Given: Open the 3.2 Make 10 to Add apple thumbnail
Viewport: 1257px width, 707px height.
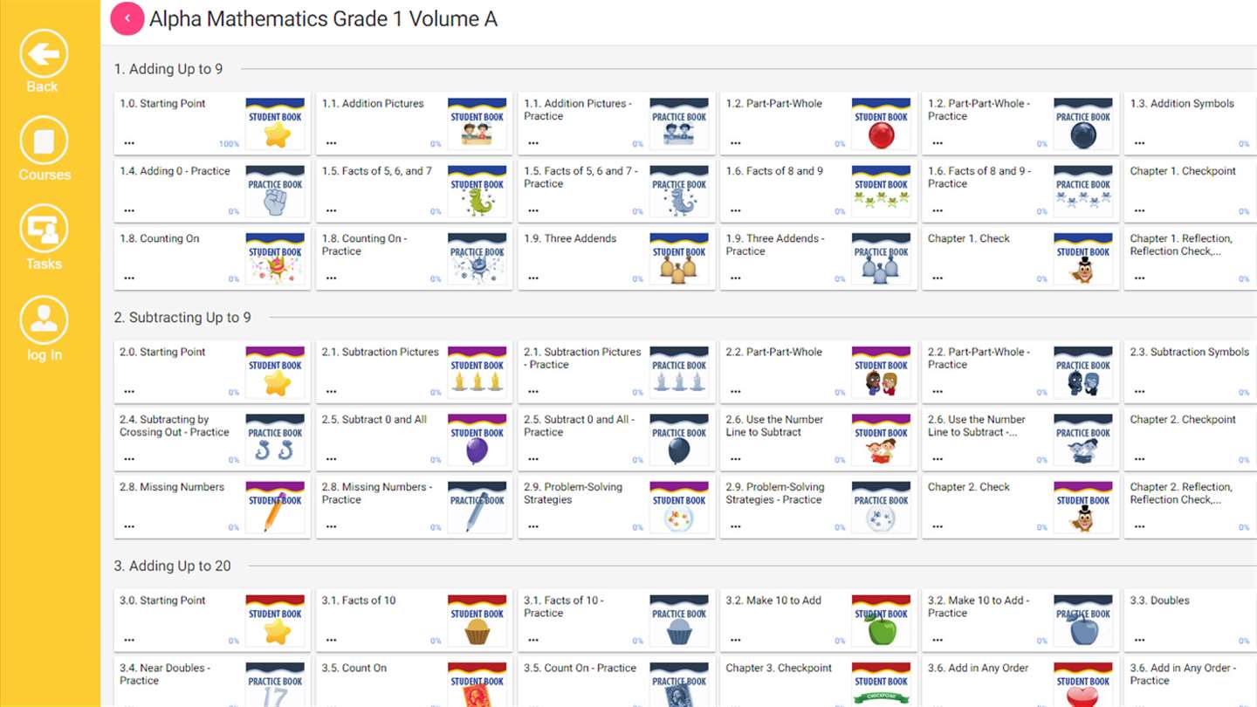Looking at the screenshot, I should point(882,621).
